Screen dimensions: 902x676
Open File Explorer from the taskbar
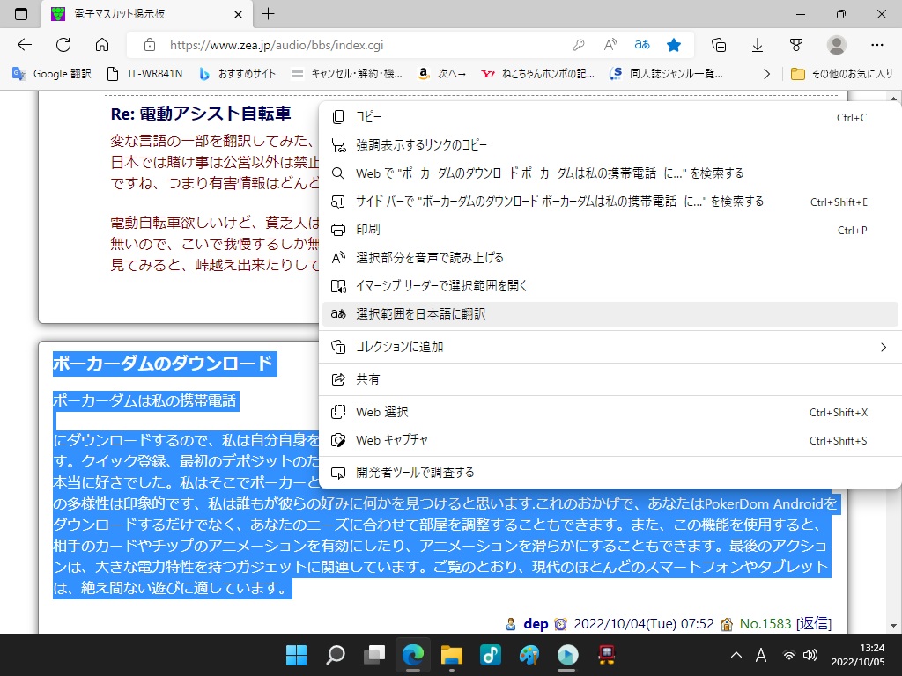452,655
